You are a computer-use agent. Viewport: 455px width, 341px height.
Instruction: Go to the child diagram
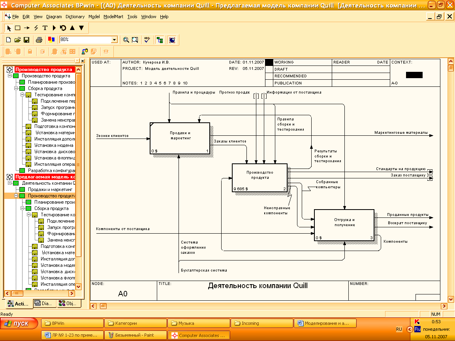(x=81, y=28)
